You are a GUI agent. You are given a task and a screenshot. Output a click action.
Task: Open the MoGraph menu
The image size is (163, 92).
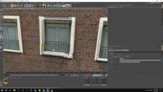52,3
